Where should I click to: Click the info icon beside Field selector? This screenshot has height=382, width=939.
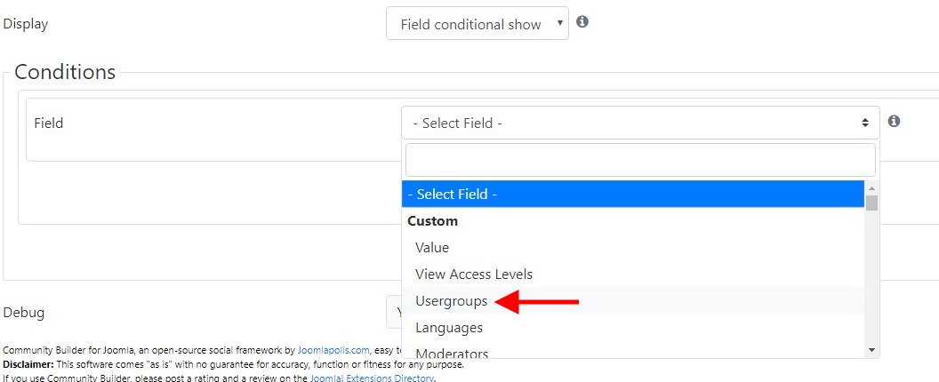pos(894,122)
